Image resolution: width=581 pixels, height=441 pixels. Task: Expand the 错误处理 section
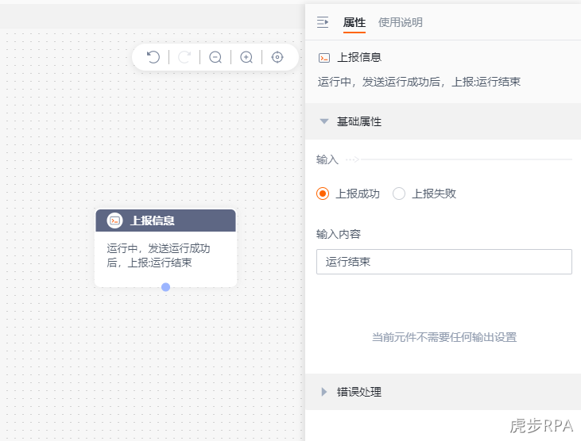click(324, 392)
